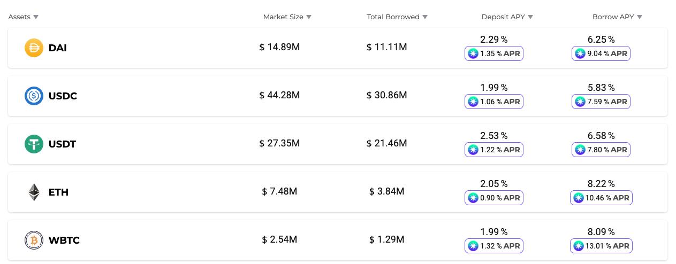Click the 10.46 % APR badge for ETH
Viewport: 676px width, 264px height.
pos(601,198)
